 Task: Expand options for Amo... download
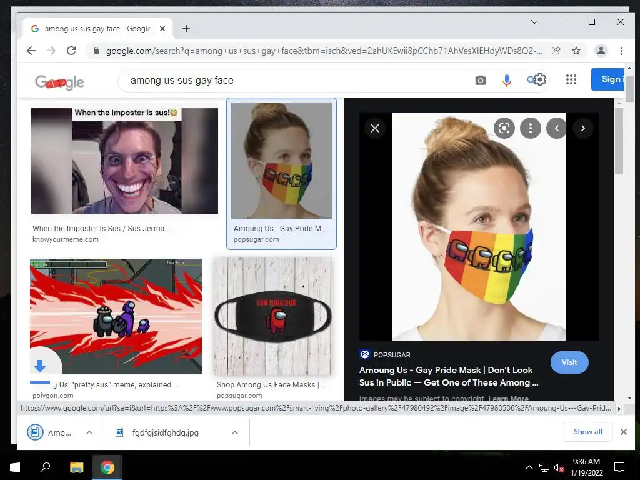pos(89,432)
